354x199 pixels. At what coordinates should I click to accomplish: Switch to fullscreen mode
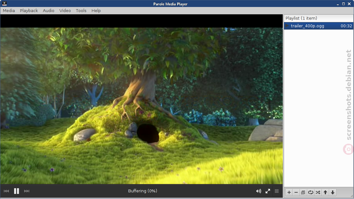click(x=268, y=191)
